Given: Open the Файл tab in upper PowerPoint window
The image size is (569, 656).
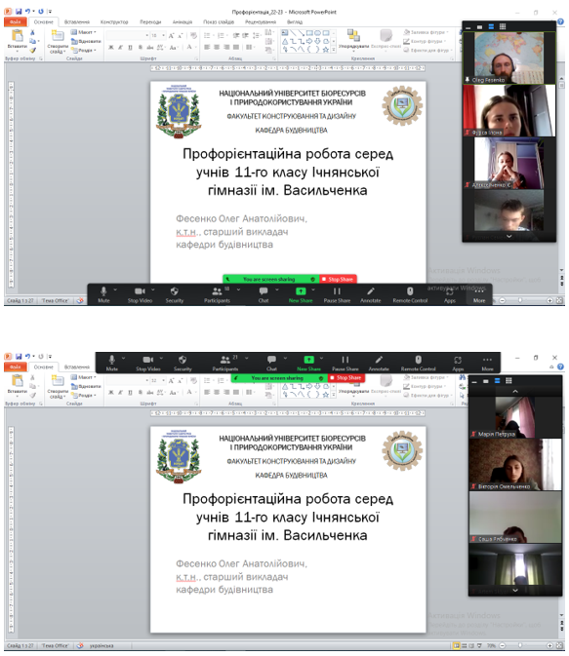Looking at the screenshot, I should (x=15, y=21).
